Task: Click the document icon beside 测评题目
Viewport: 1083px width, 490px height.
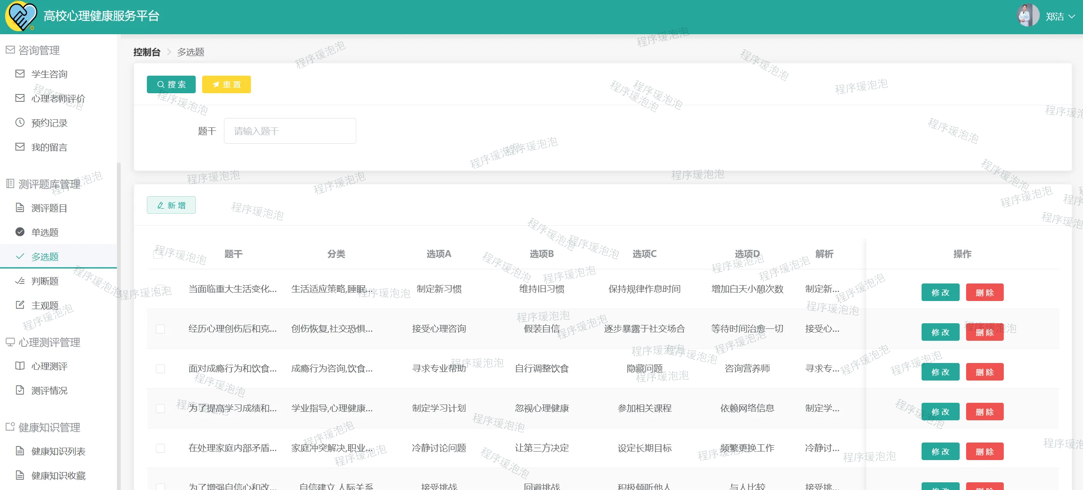Action: pyautogui.click(x=20, y=208)
